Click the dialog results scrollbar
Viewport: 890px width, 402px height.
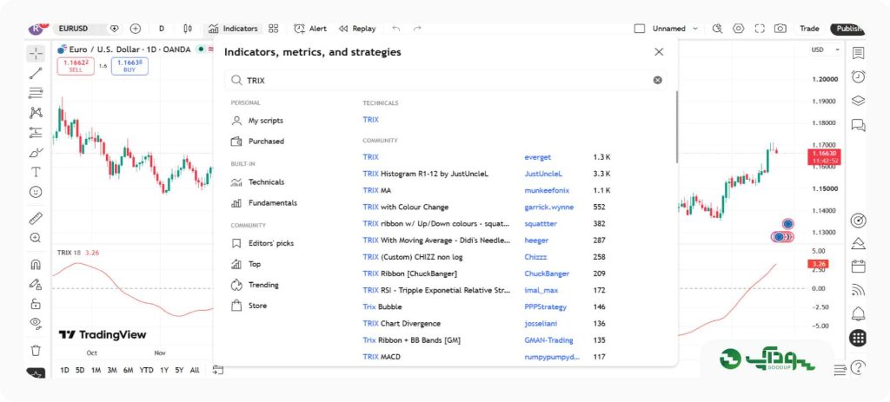(x=676, y=127)
